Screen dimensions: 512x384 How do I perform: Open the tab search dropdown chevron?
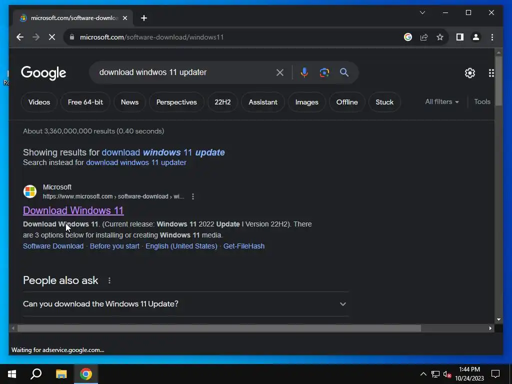pyautogui.click(x=422, y=12)
